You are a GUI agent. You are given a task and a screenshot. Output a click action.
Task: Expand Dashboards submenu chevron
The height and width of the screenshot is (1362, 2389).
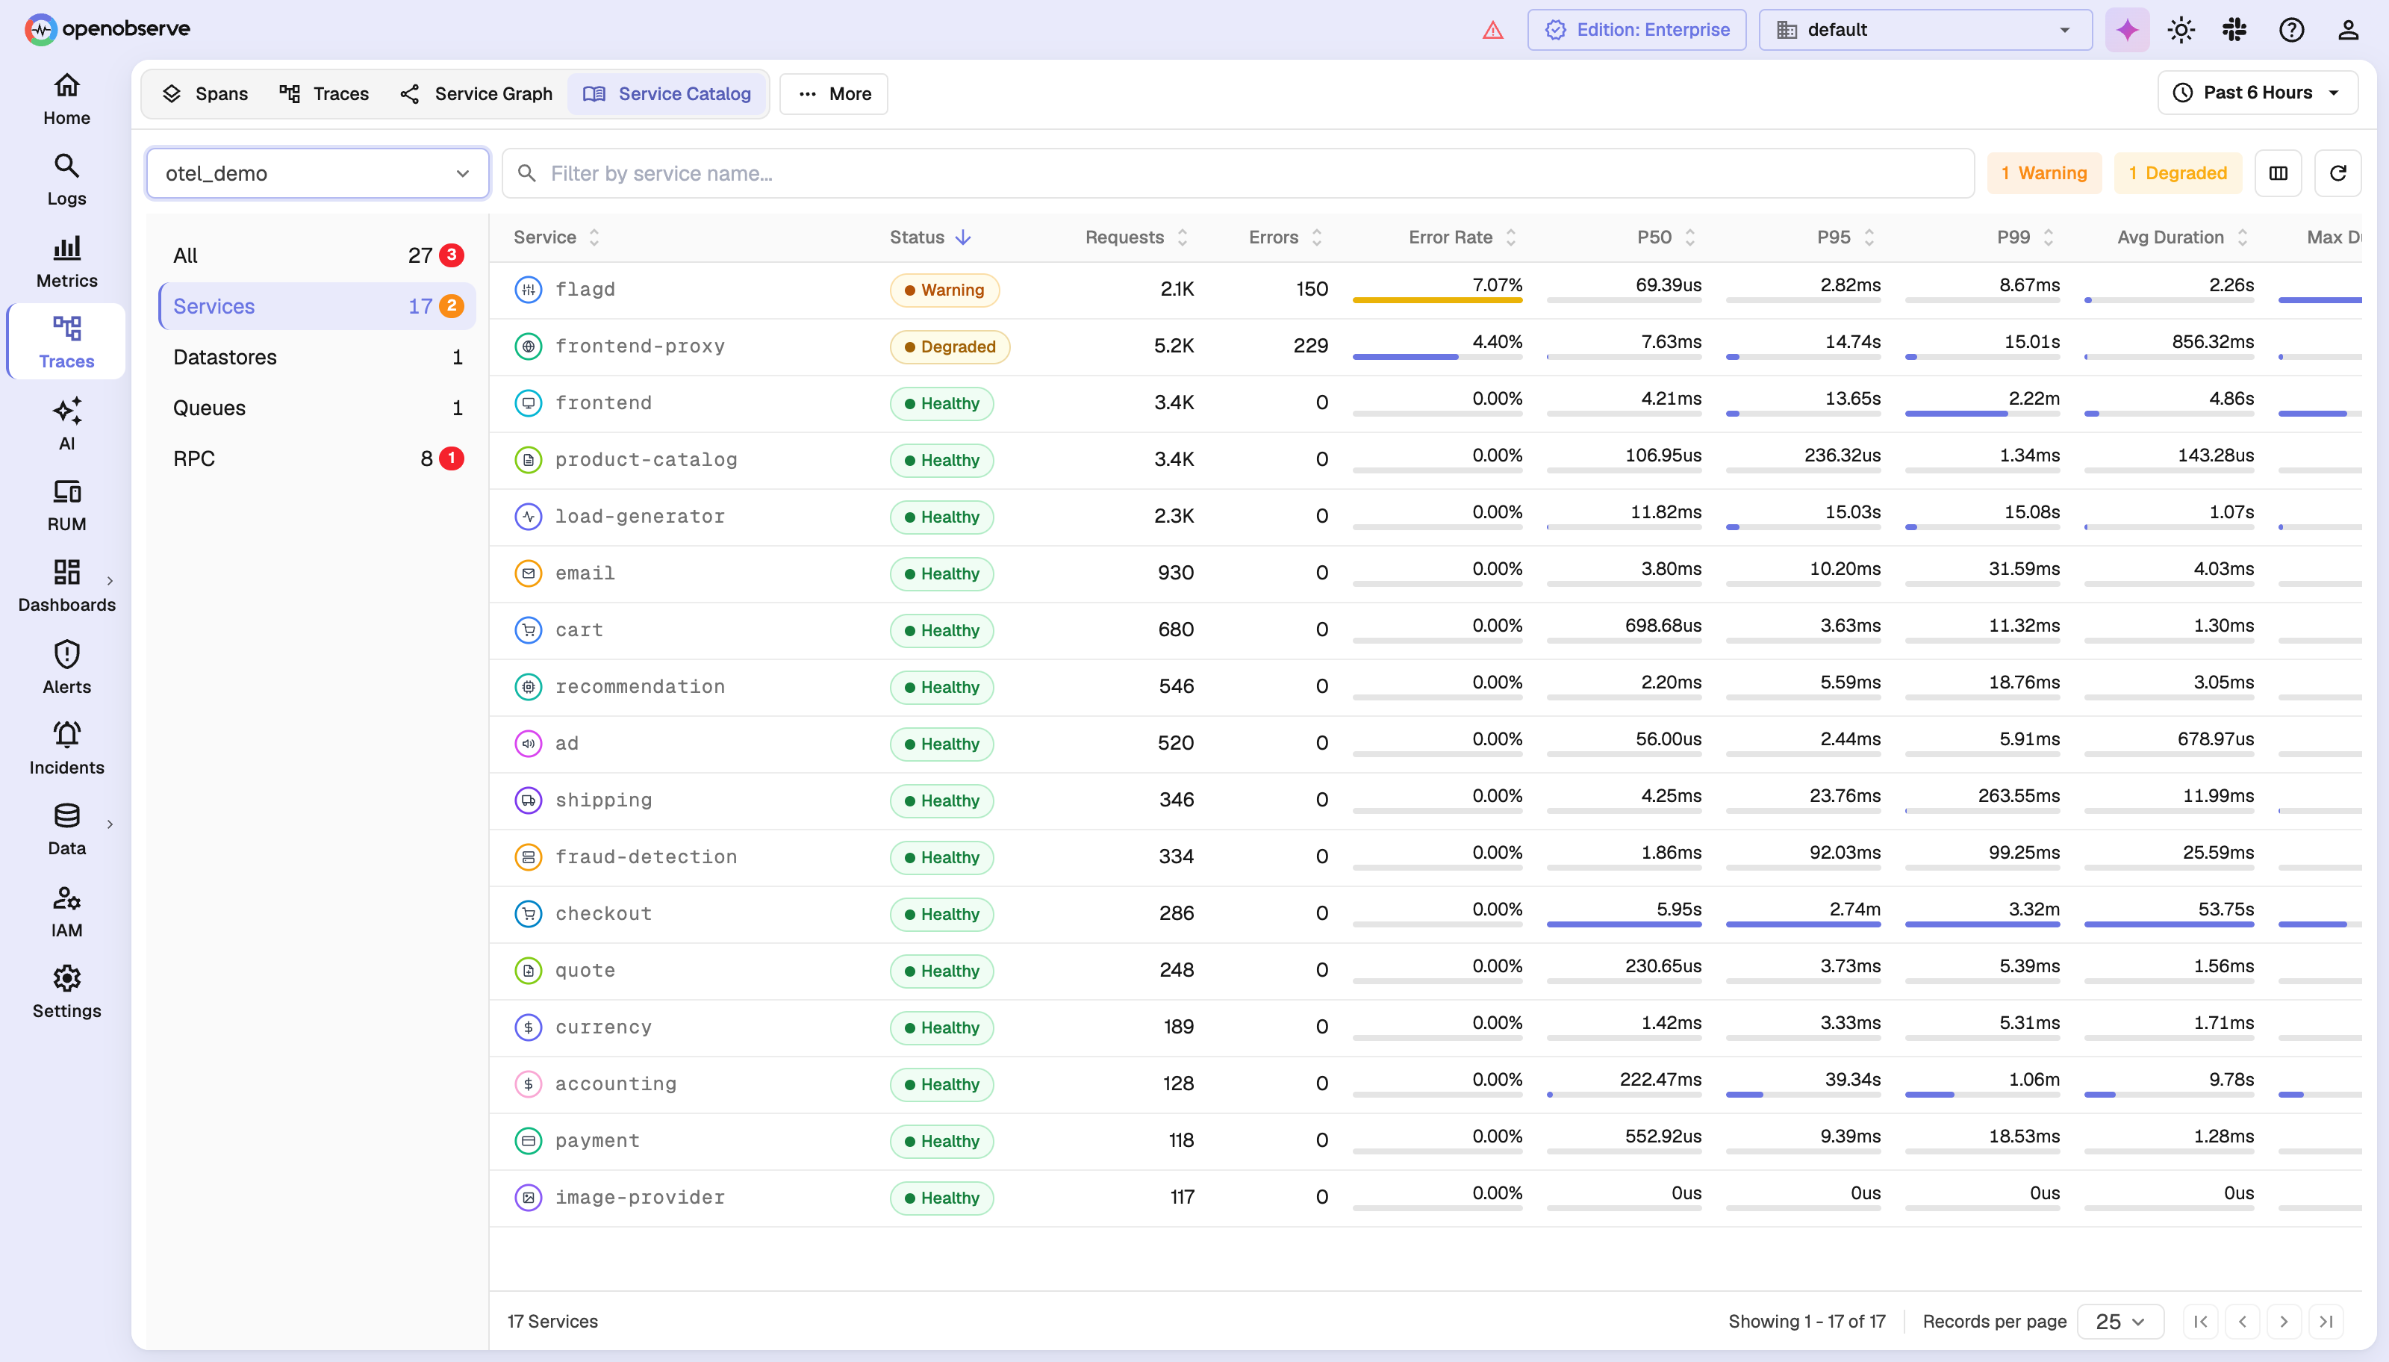(110, 581)
